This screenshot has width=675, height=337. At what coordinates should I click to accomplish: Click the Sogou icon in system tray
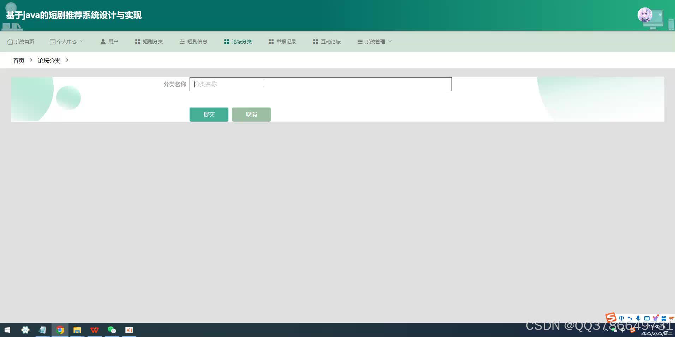[x=633, y=330]
